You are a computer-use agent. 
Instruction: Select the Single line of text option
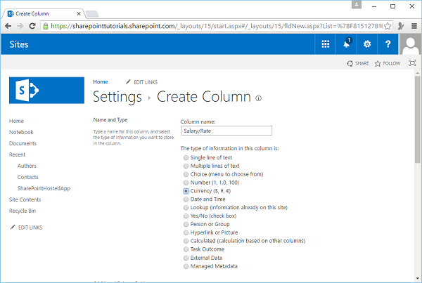coord(186,158)
